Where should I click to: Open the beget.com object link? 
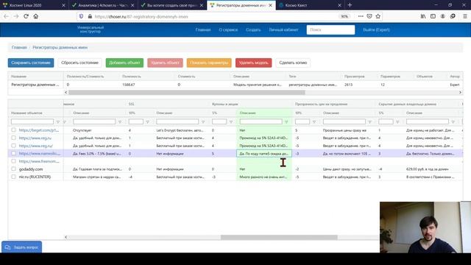39,130
